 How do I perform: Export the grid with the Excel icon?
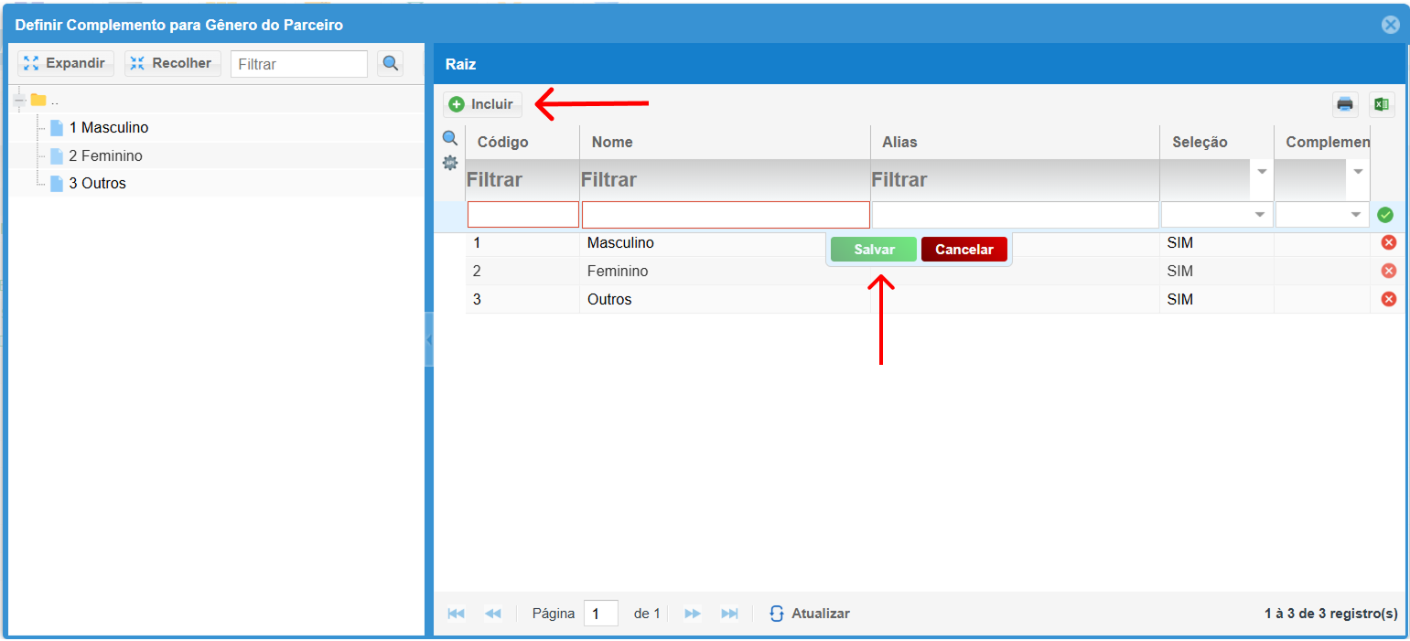(x=1382, y=104)
